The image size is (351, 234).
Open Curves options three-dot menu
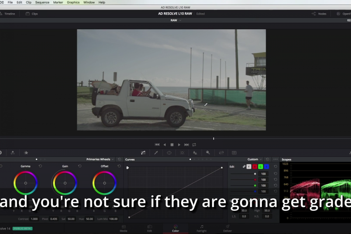click(276, 159)
